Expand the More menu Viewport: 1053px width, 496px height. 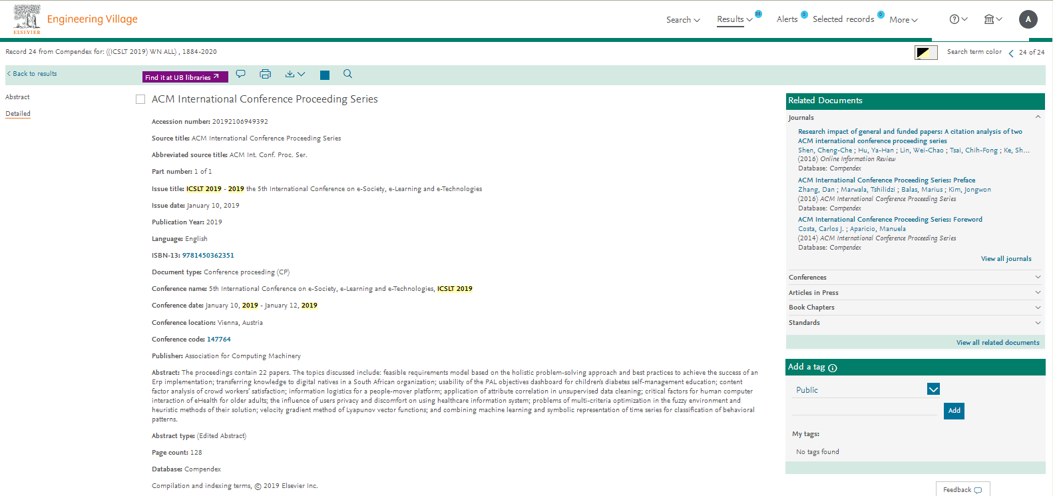(903, 20)
